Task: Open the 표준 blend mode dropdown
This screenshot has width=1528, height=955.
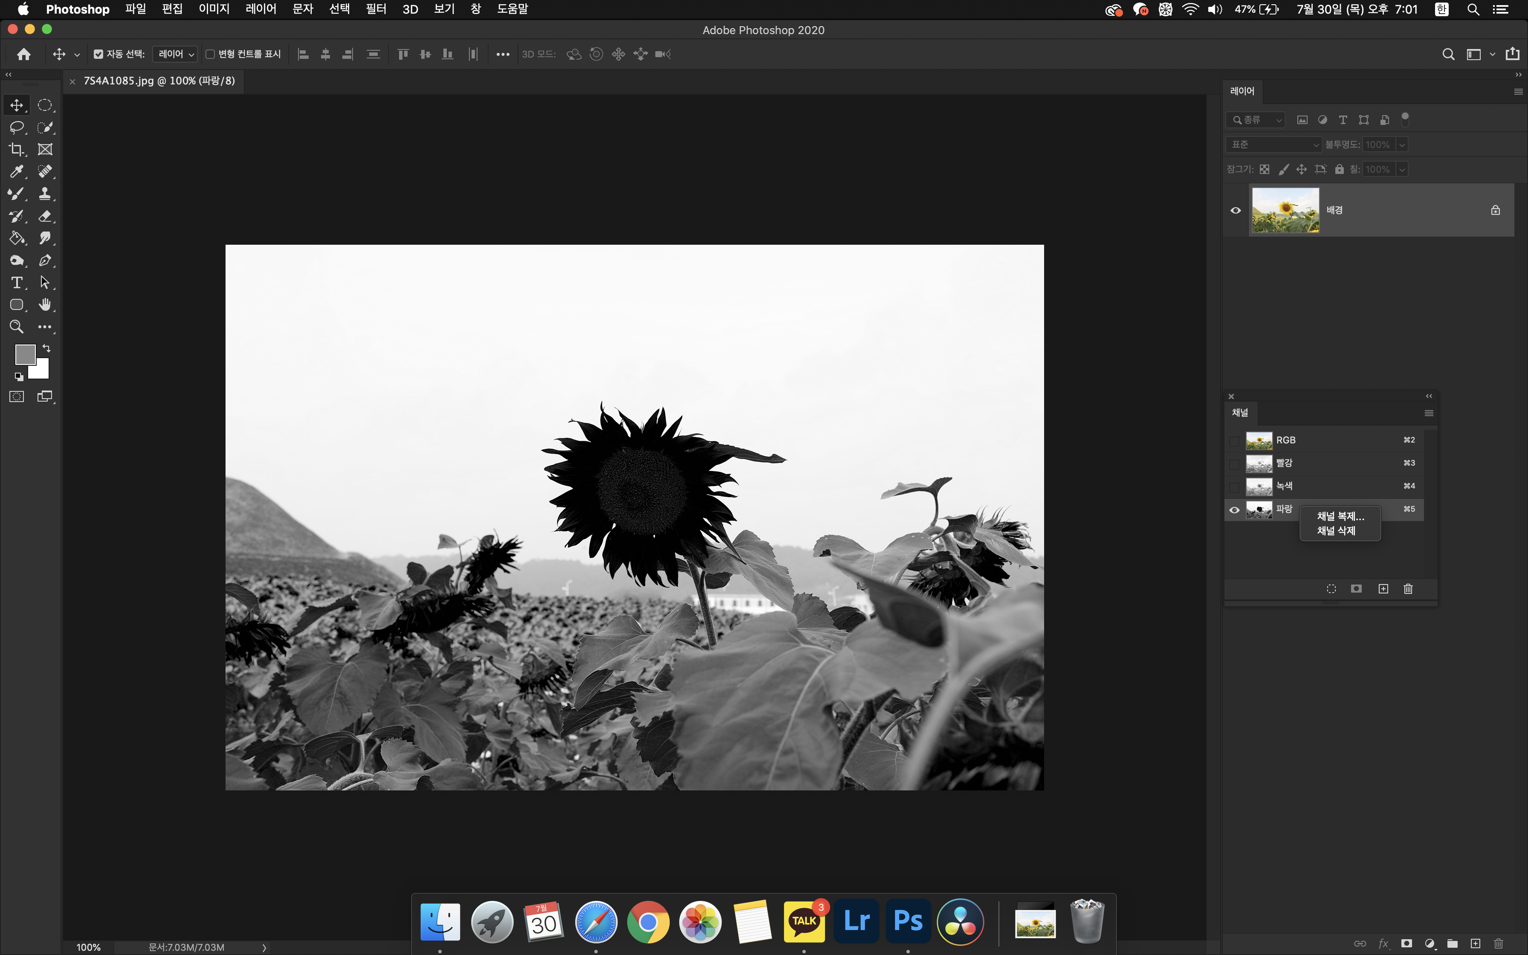Action: [x=1274, y=145]
